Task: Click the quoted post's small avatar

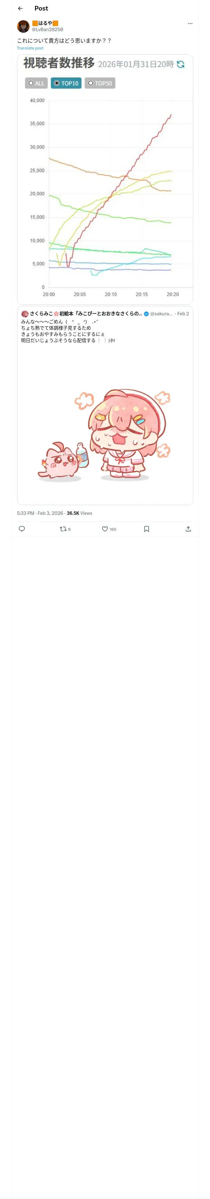Action: 25,314
